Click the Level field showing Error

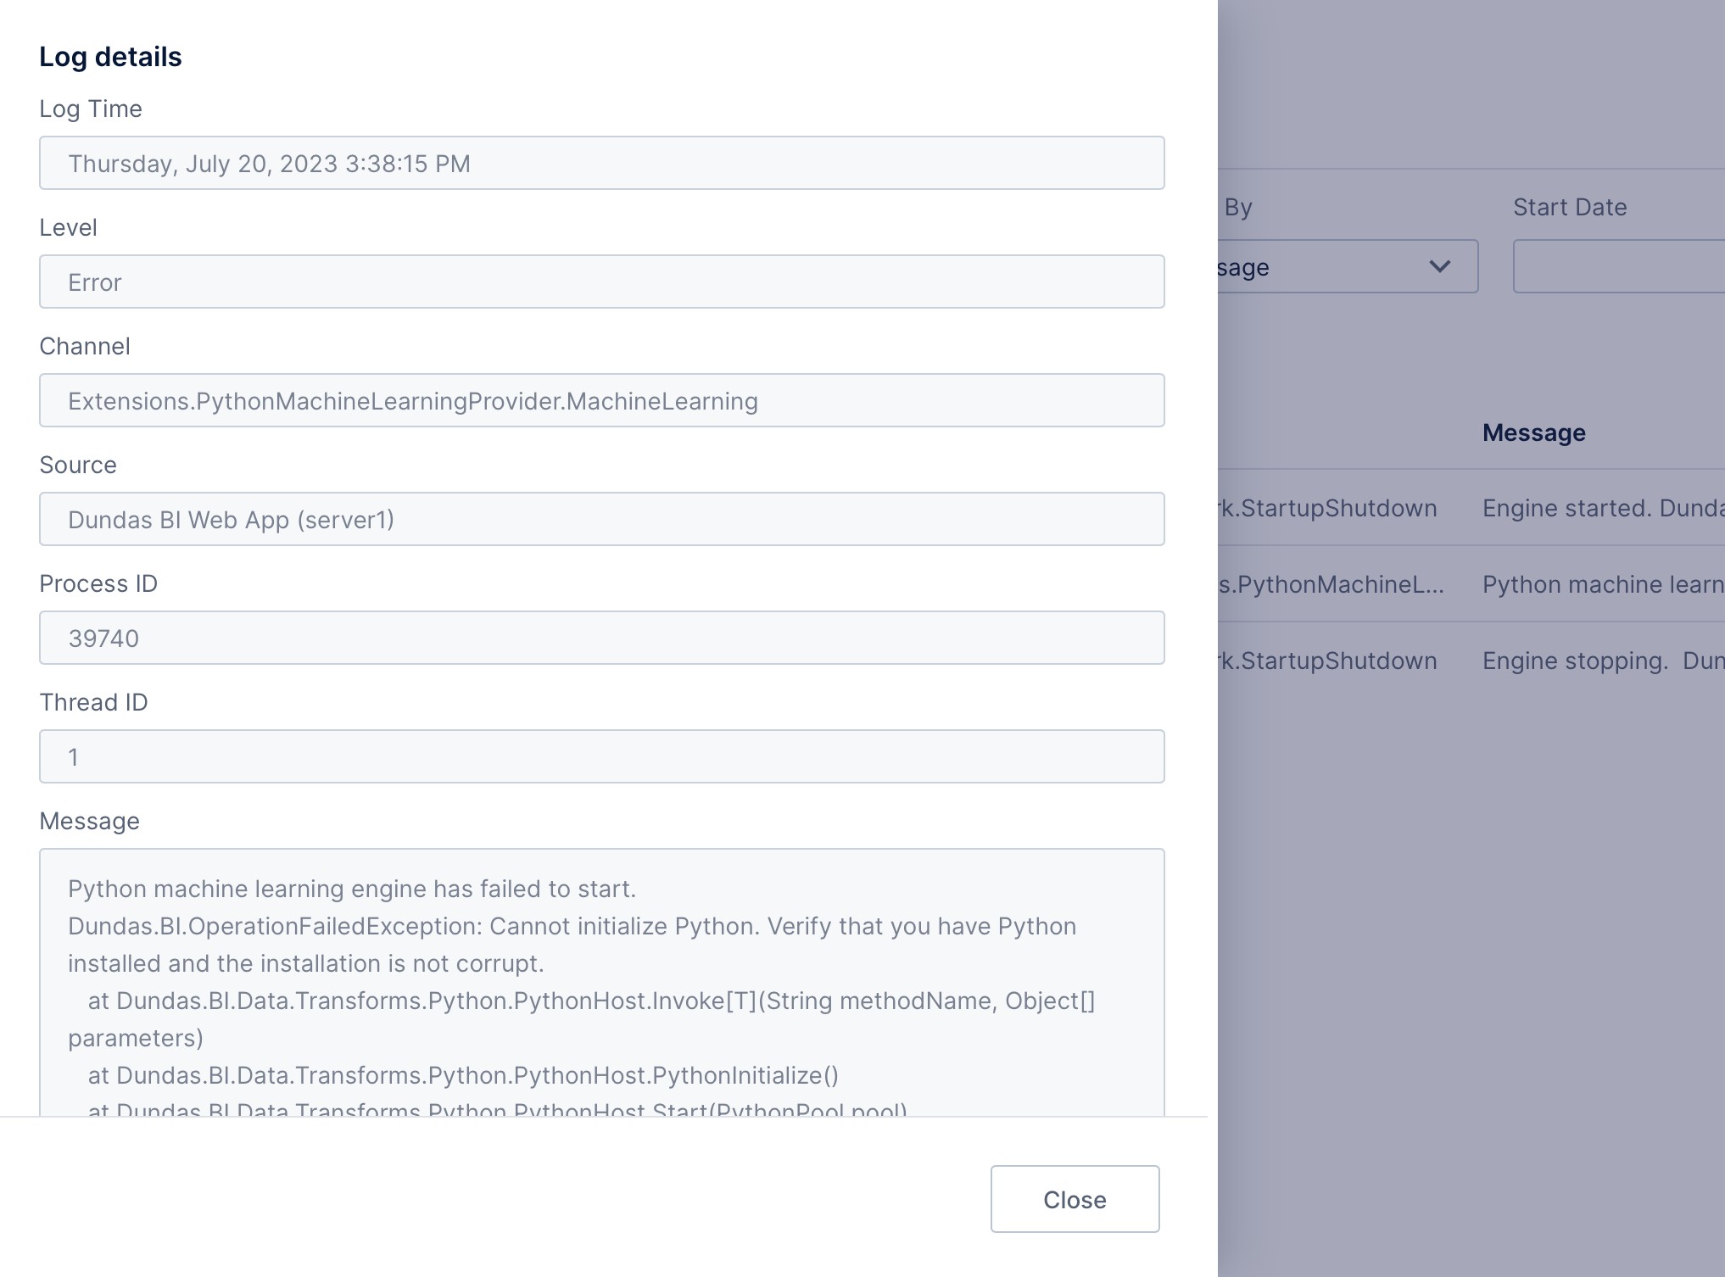pyautogui.click(x=600, y=282)
